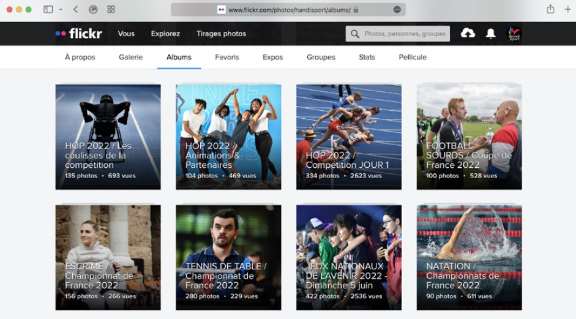The image size is (576, 319).
Task: Go back to the previous page
Action: (75, 10)
